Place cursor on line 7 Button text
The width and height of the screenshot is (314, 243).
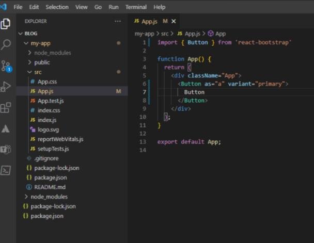coord(194,92)
